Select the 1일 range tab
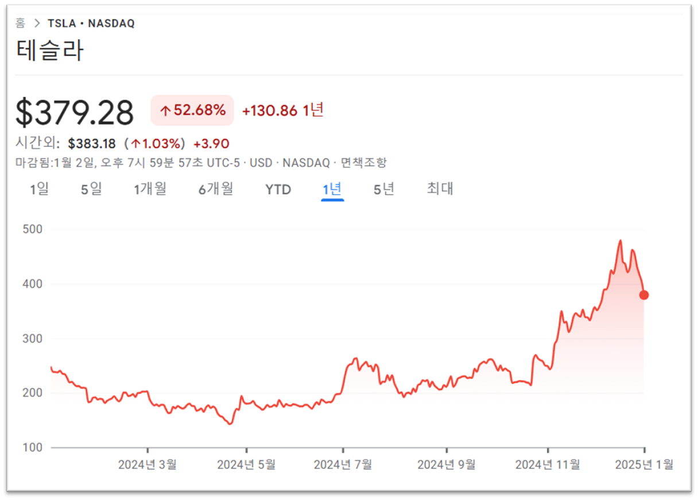The image size is (698, 500). [x=40, y=189]
